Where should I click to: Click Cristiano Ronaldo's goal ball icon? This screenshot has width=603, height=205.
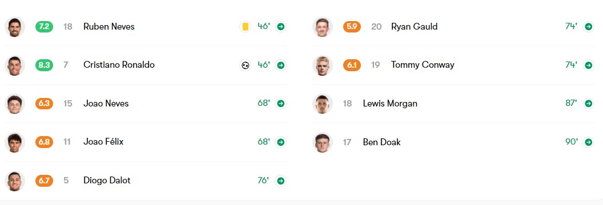tap(245, 65)
